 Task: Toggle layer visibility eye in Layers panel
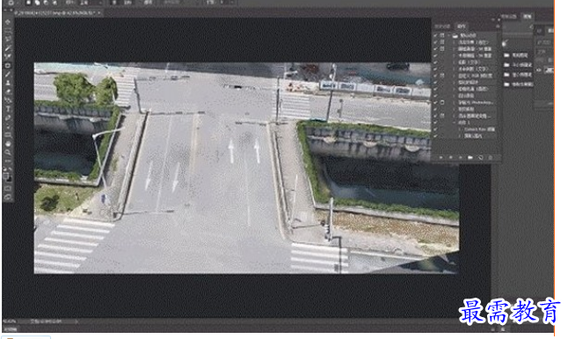click(539, 70)
